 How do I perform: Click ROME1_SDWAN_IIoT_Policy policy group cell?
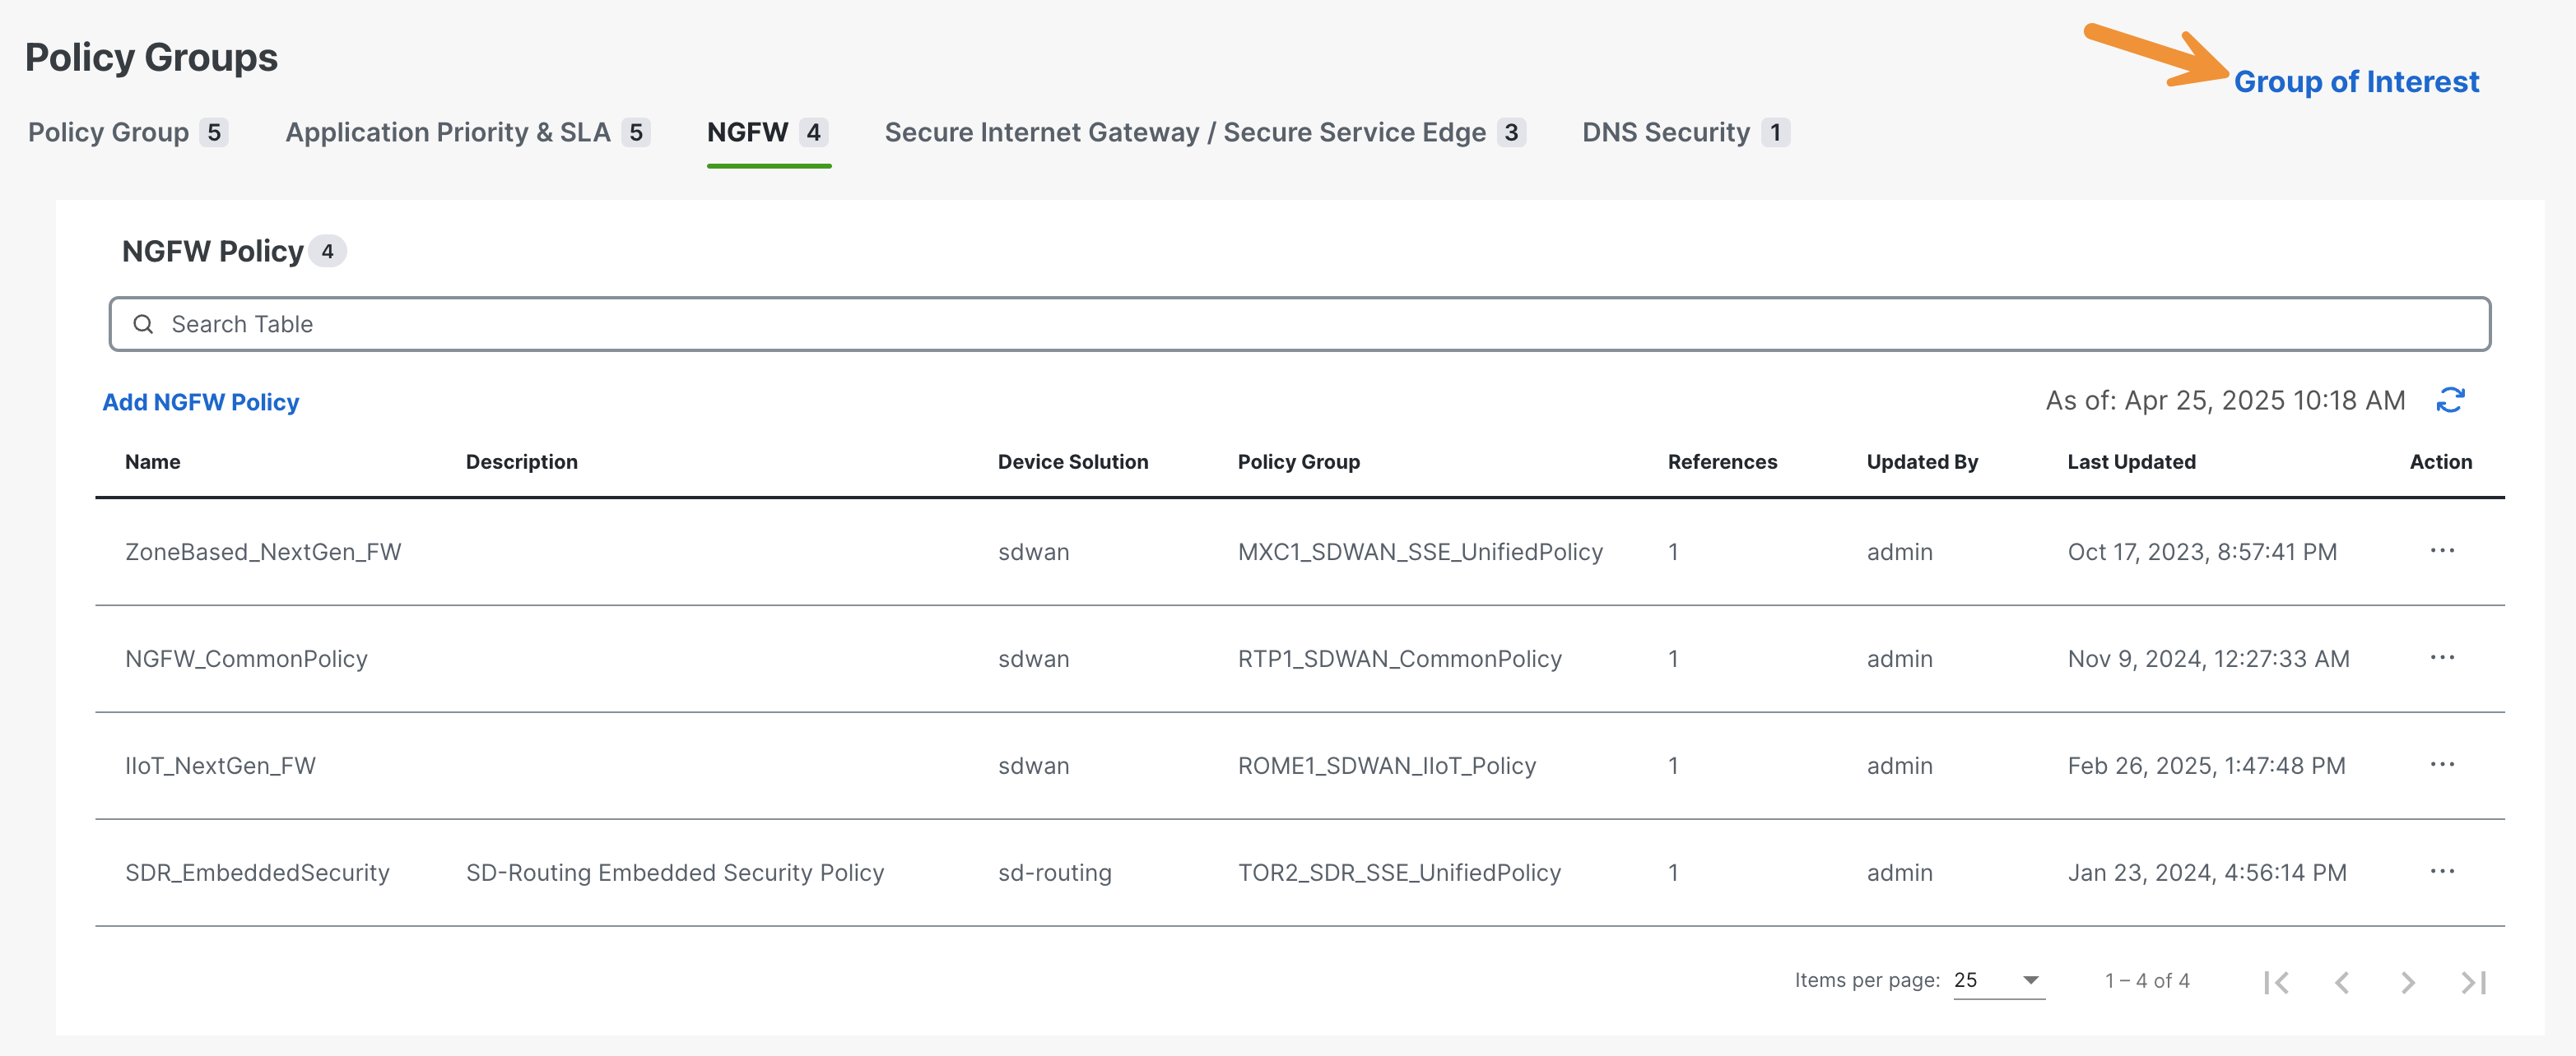[1387, 766]
